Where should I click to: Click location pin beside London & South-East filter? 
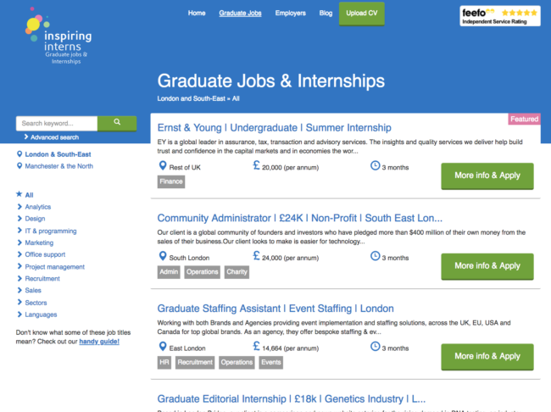[x=19, y=154]
